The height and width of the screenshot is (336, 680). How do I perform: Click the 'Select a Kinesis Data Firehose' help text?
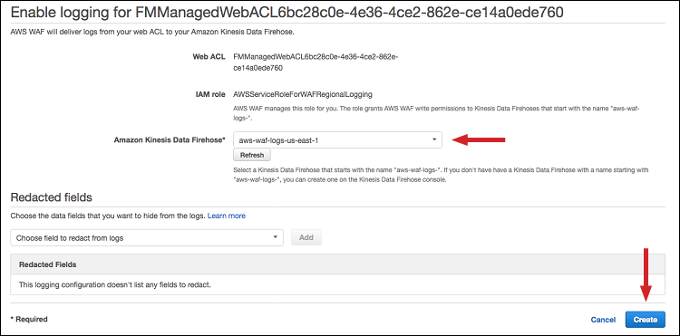pyautogui.click(x=441, y=175)
